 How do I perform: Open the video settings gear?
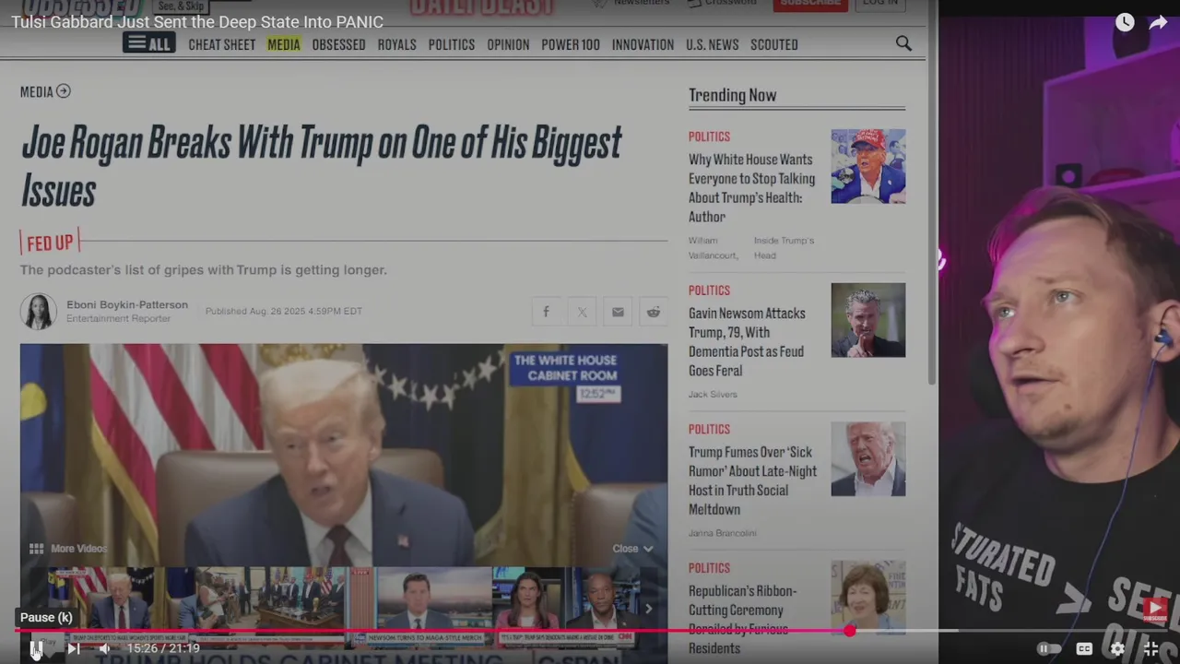[1117, 648]
